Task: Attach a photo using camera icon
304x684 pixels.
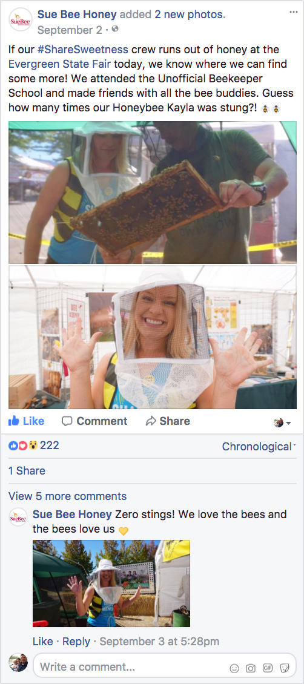Action: point(251,668)
